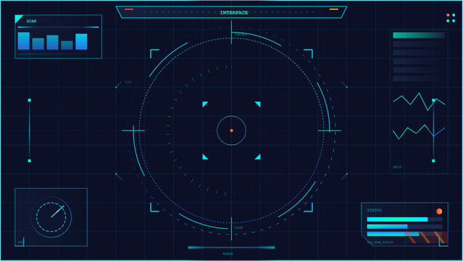Image resolution: width=463 pixels, height=261 pixels.
Task: Click the striped third progress bar in STATUS
Action: tap(393, 233)
